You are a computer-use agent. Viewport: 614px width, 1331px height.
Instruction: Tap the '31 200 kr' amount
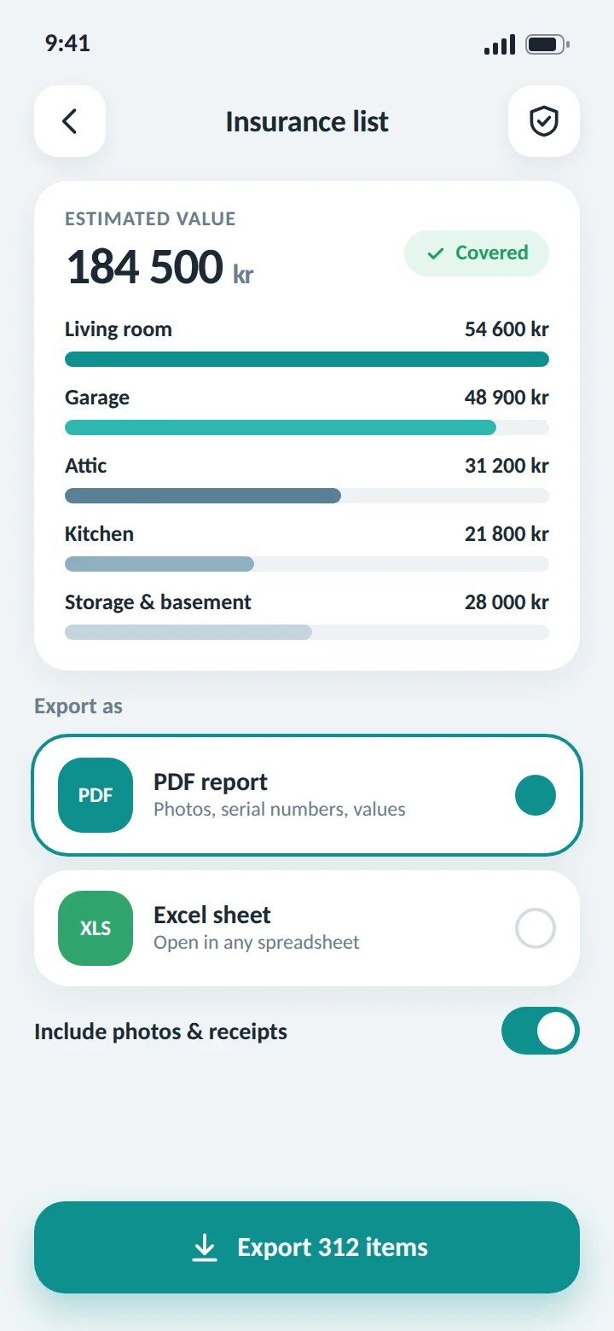tap(507, 466)
